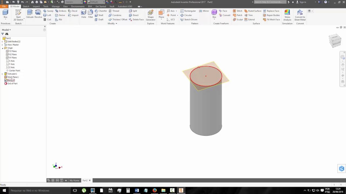
Task: Select the Split tool
Action: 133,11
